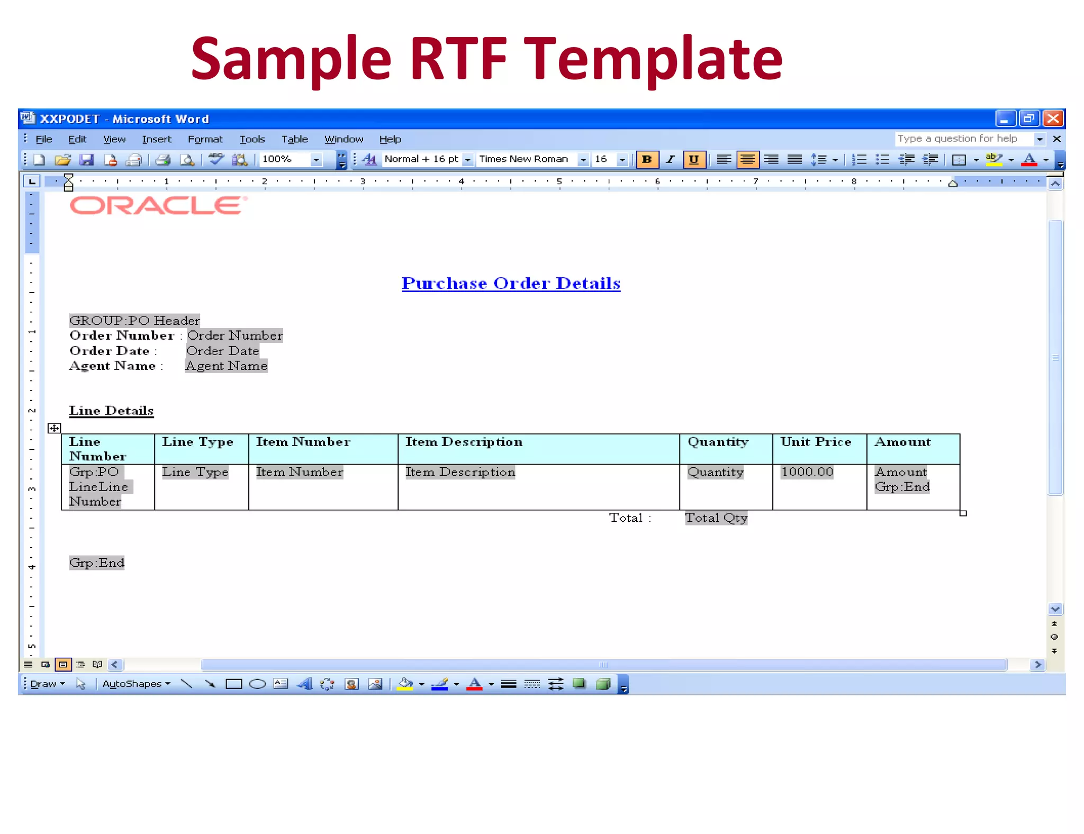Open the 100% zoom dropdown
This screenshot has height=834, width=1084.
316,159
